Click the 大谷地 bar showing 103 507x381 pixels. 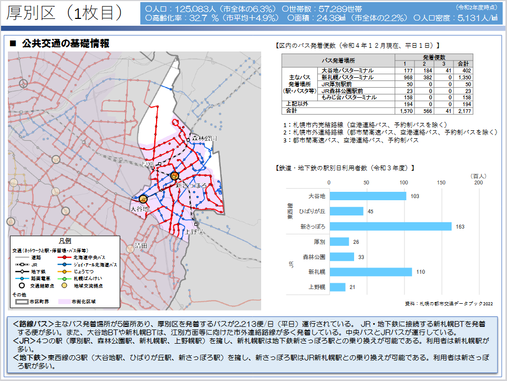point(367,196)
